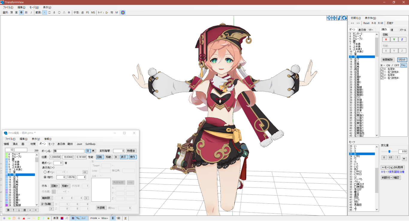
Task: Toggle 3:右つま先IK checkbox
Action: click(x=382, y=78)
